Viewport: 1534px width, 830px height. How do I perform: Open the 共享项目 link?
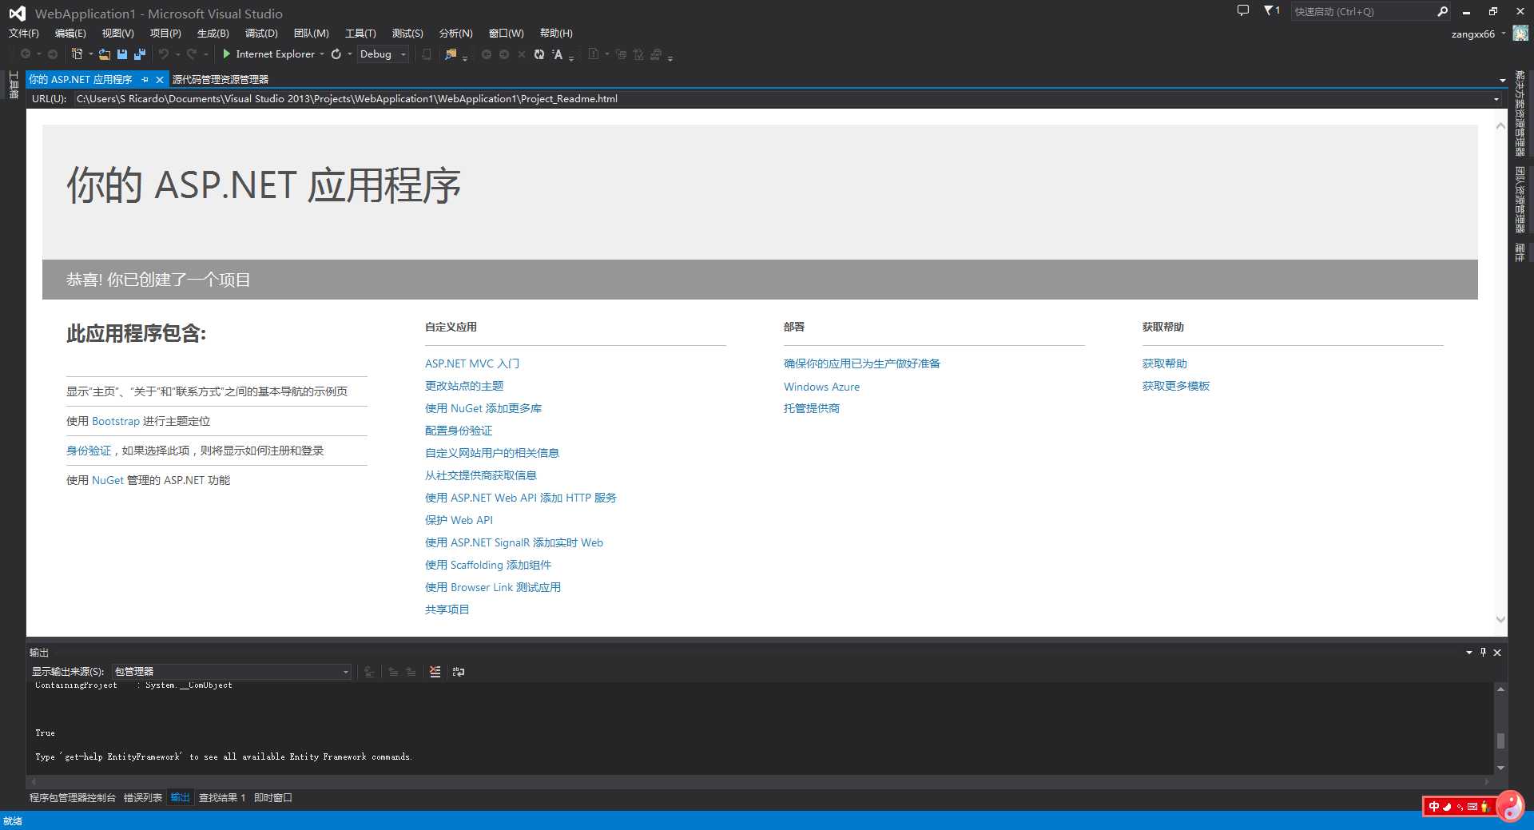pos(447,610)
